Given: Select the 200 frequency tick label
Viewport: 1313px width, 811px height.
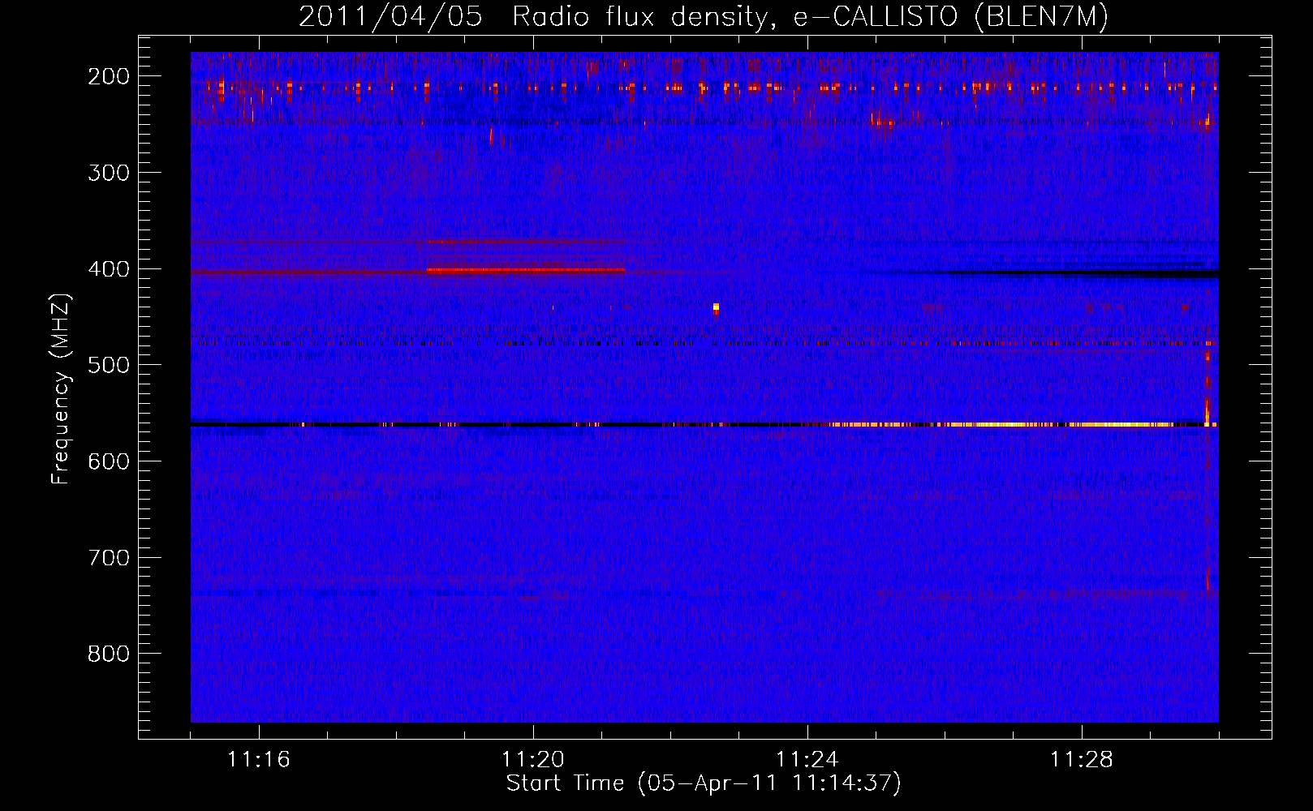Looking at the screenshot, I should coord(109,76).
